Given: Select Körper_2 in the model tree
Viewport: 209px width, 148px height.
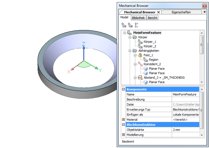Looking at the screenshot, I should (x=150, y=46).
